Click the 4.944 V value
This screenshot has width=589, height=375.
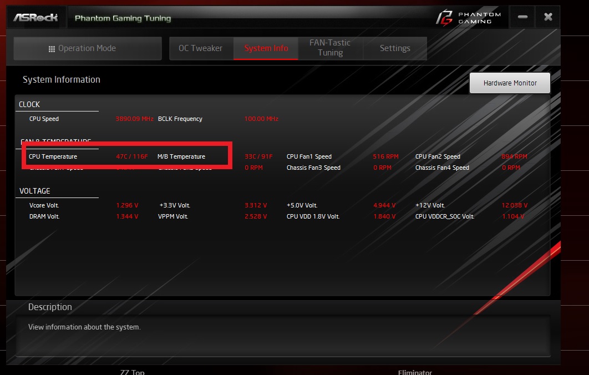pyautogui.click(x=384, y=205)
